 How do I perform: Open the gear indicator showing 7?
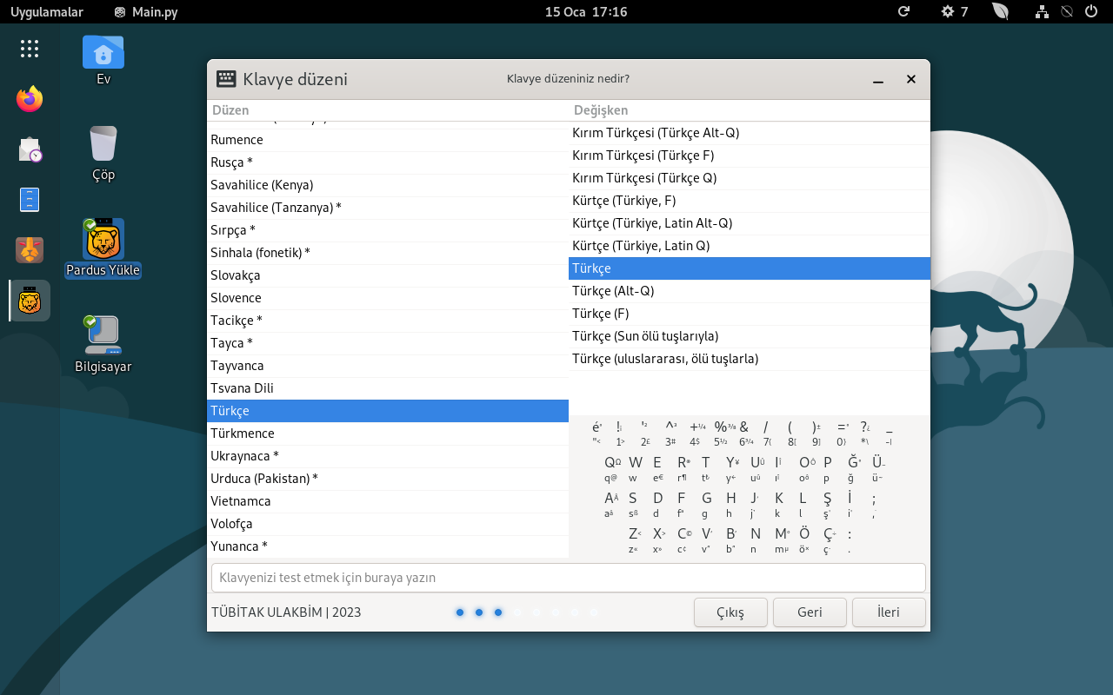955,11
